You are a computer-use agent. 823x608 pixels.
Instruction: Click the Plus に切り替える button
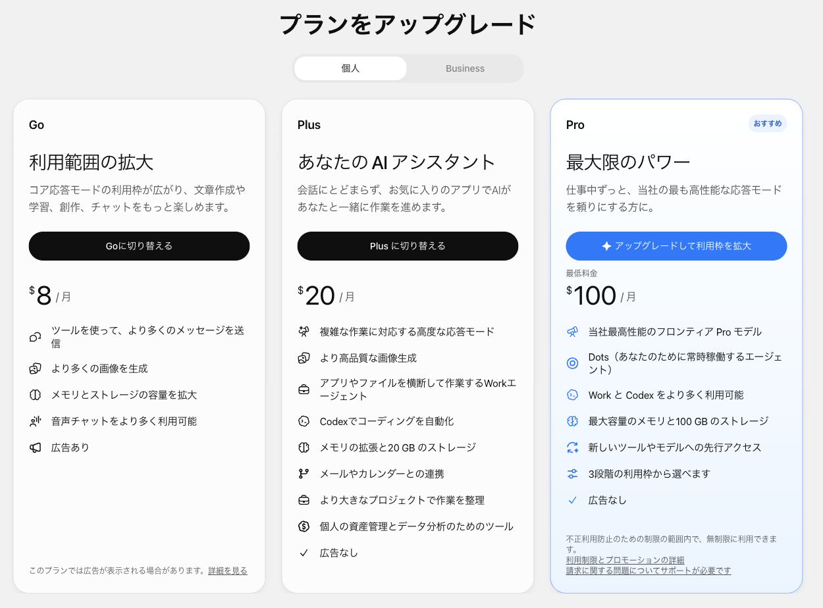point(408,246)
